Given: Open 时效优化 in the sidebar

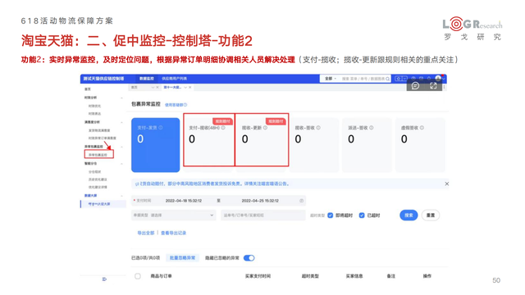Looking at the screenshot, I should pyautogui.click(x=94, y=106).
